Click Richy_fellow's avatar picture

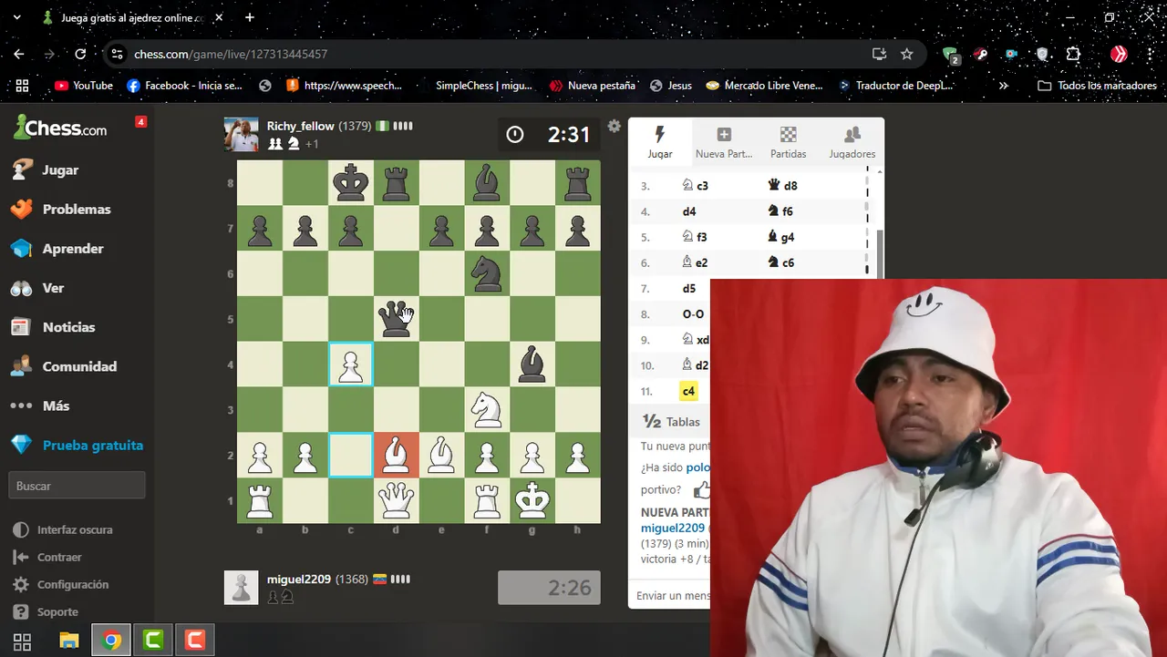tap(242, 134)
